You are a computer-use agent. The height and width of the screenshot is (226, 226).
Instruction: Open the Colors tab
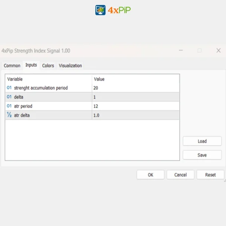click(x=48, y=66)
